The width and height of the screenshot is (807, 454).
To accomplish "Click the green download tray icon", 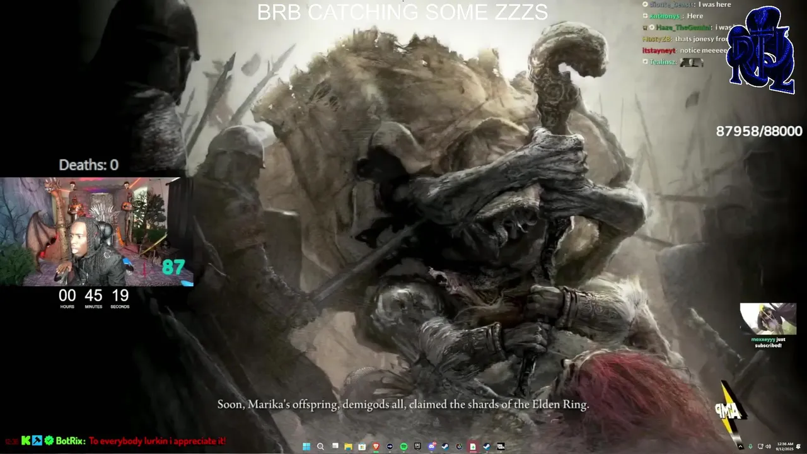I will pyautogui.click(x=750, y=446).
